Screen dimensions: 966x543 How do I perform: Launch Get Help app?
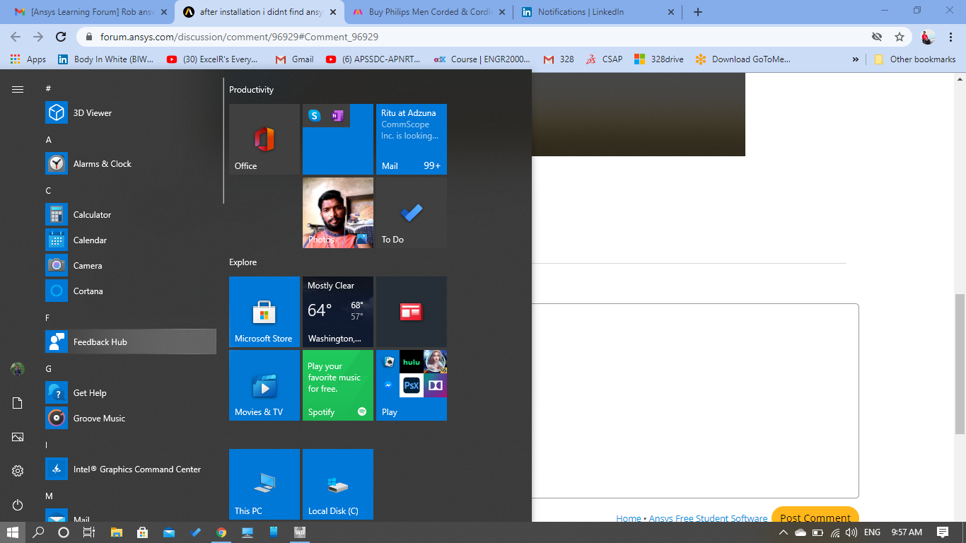[x=131, y=393]
